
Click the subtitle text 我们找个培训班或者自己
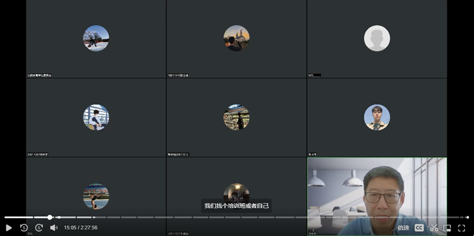(236, 206)
